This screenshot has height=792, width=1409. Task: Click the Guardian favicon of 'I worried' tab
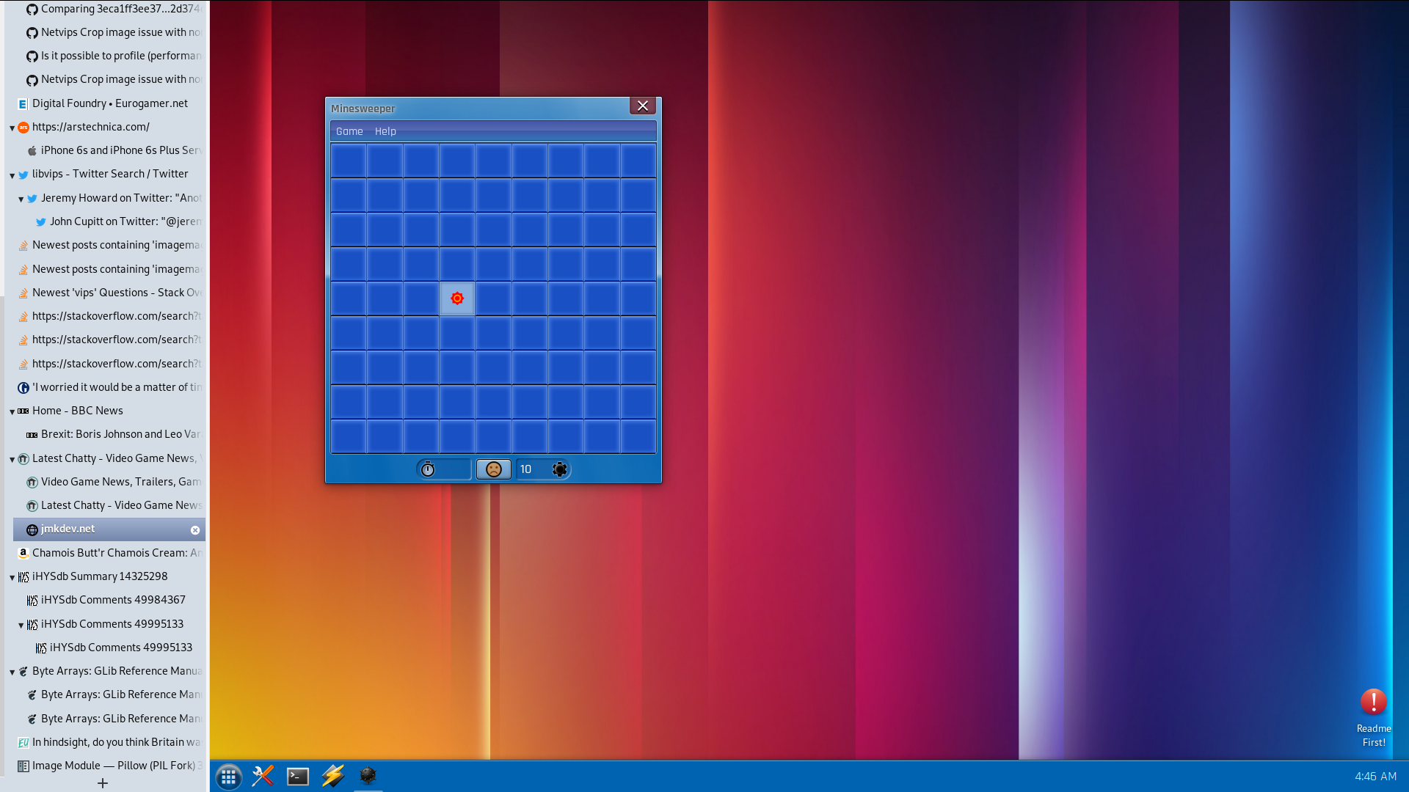[x=23, y=387]
